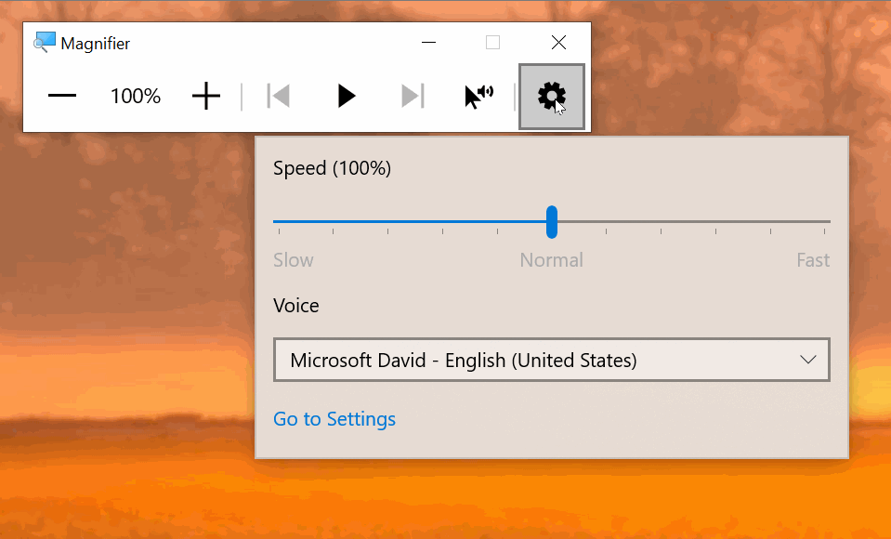Zoom out with the minus button
Image resolution: width=891 pixels, height=539 pixels.
tap(62, 96)
